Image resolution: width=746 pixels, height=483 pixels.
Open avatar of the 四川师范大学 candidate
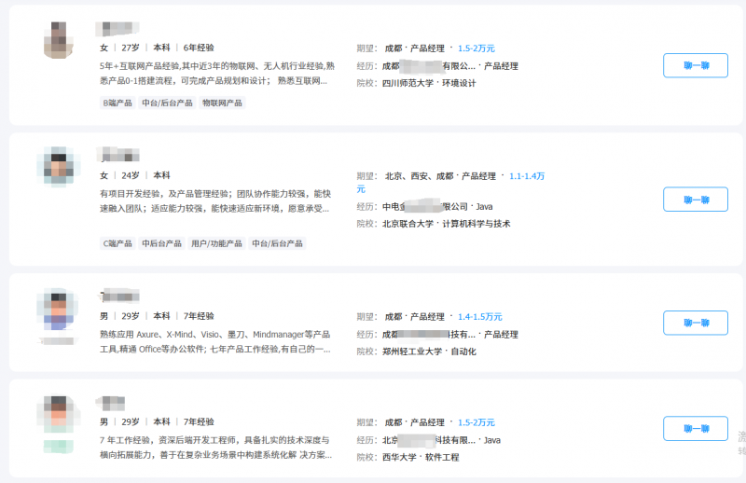61,39
